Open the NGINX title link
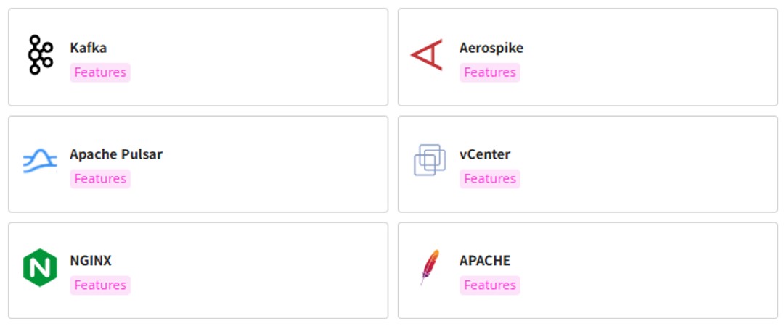This screenshot has height=326, width=784. tap(91, 261)
